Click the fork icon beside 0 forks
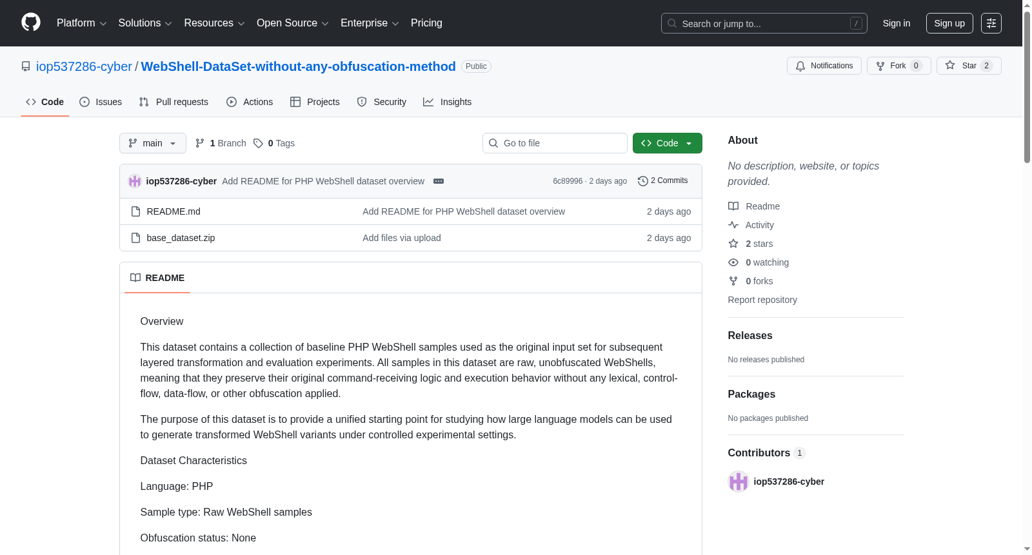 [x=733, y=281]
